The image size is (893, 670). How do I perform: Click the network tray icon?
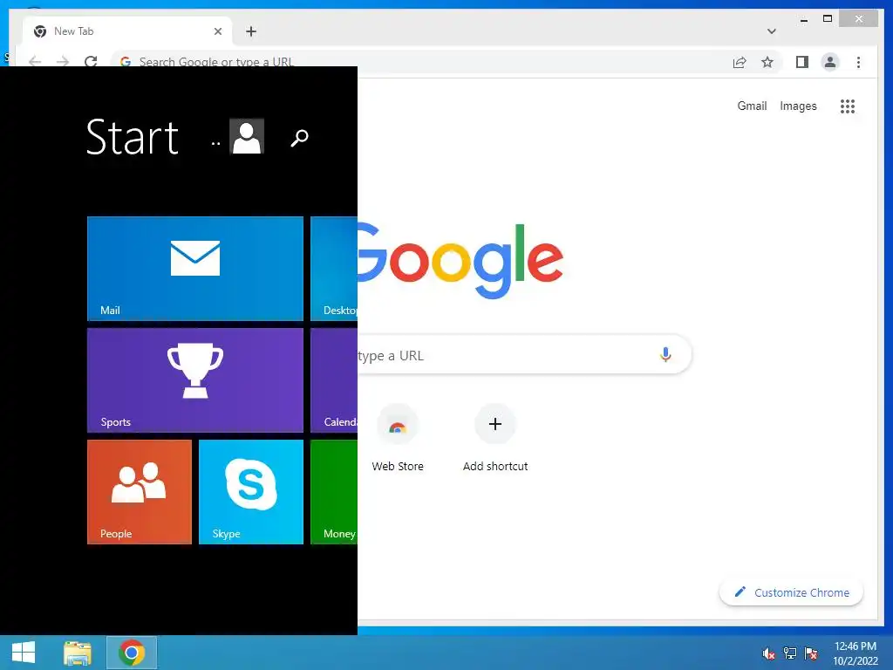[x=790, y=653]
